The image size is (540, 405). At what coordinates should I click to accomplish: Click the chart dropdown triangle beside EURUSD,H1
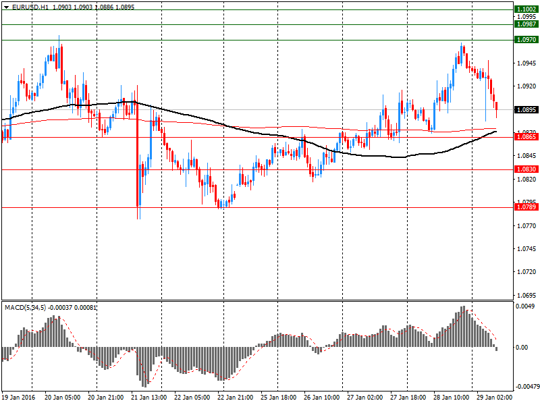point(6,7)
